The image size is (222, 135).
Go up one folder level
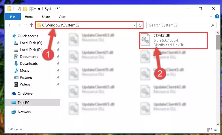31,25
